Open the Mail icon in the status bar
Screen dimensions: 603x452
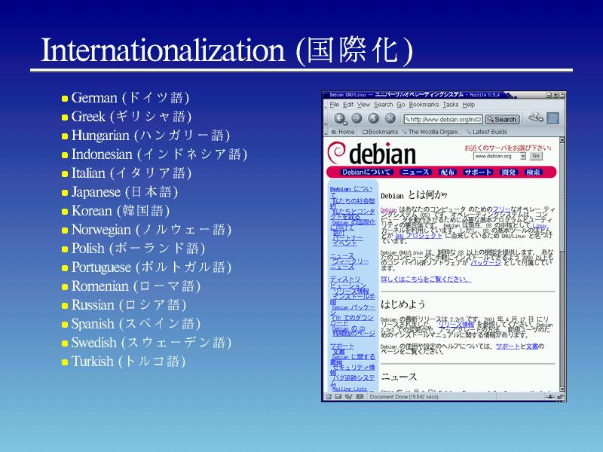click(x=338, y=397)
